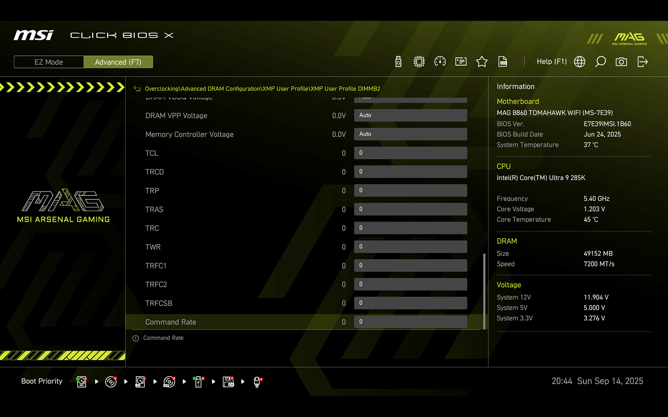Click the TRC value field
The image size is (668, 417).
[410, 228]
